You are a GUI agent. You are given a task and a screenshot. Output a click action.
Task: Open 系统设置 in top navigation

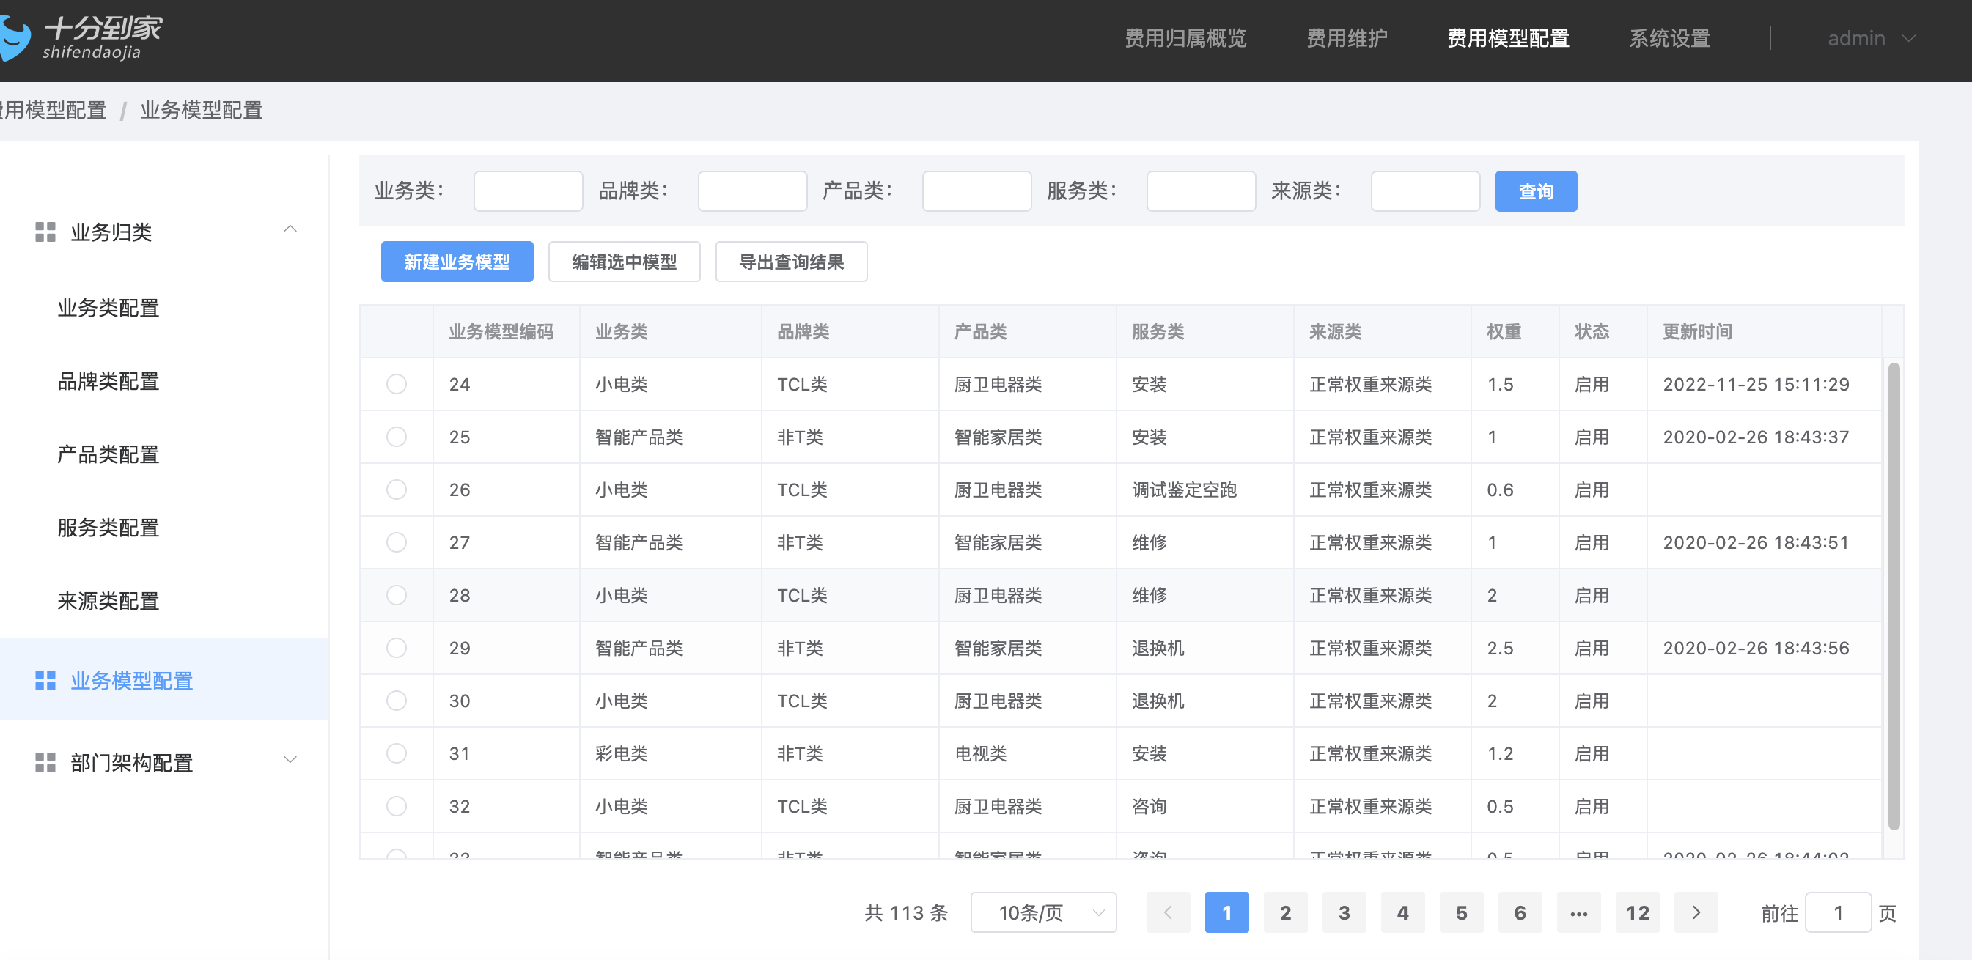tap(1670, 37)
